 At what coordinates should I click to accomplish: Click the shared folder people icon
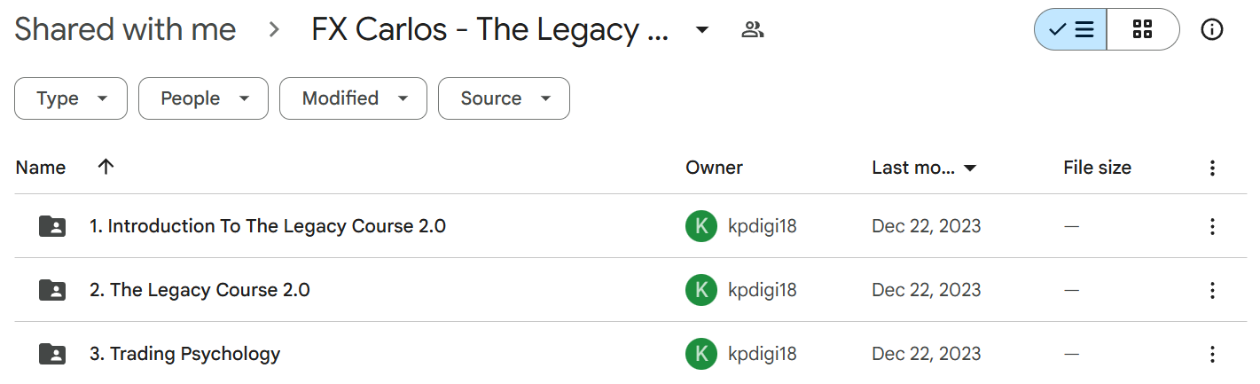coord(752,30)
